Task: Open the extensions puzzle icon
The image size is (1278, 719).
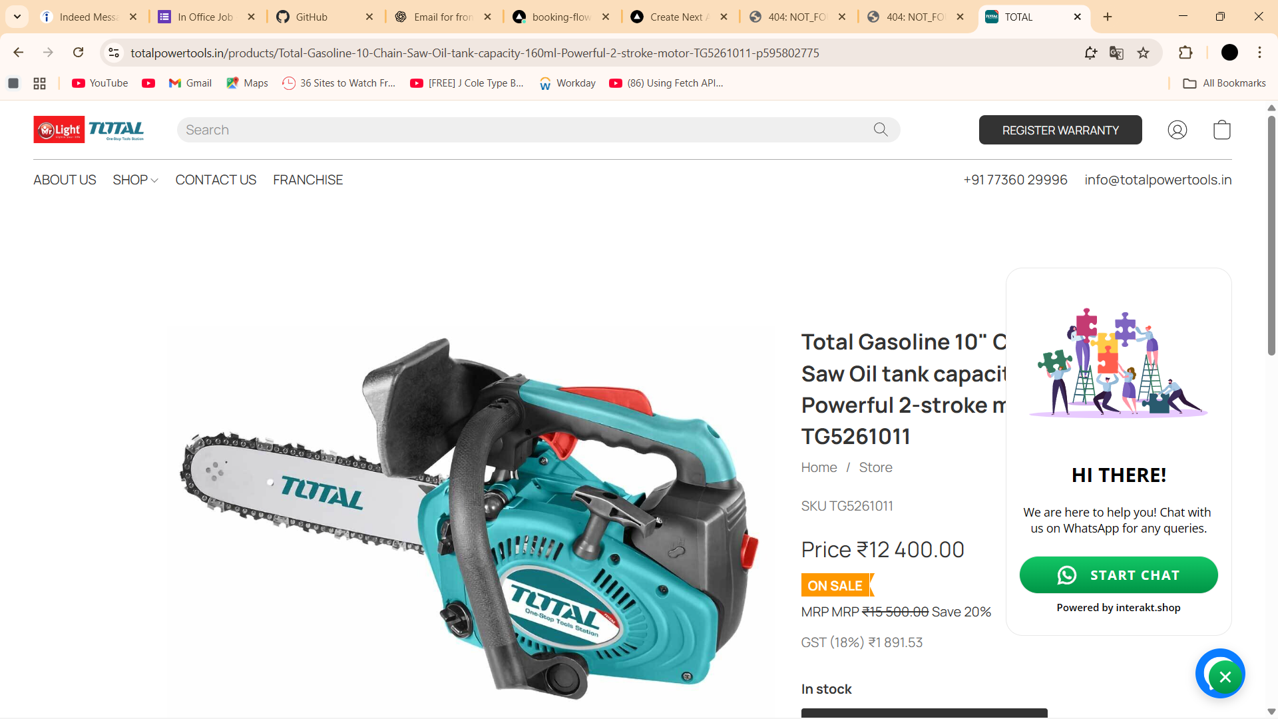Action: point(1185,53)
